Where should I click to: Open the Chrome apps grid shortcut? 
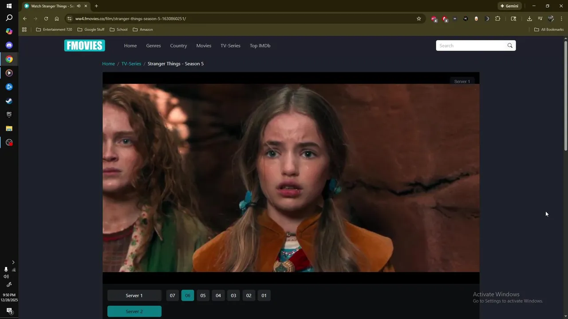pyautogui.click(x=24, y=30)
